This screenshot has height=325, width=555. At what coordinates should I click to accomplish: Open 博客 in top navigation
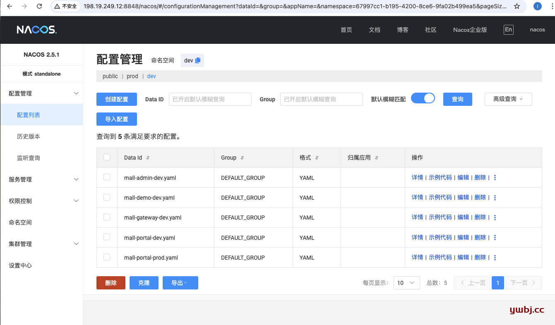click(403, 30)
